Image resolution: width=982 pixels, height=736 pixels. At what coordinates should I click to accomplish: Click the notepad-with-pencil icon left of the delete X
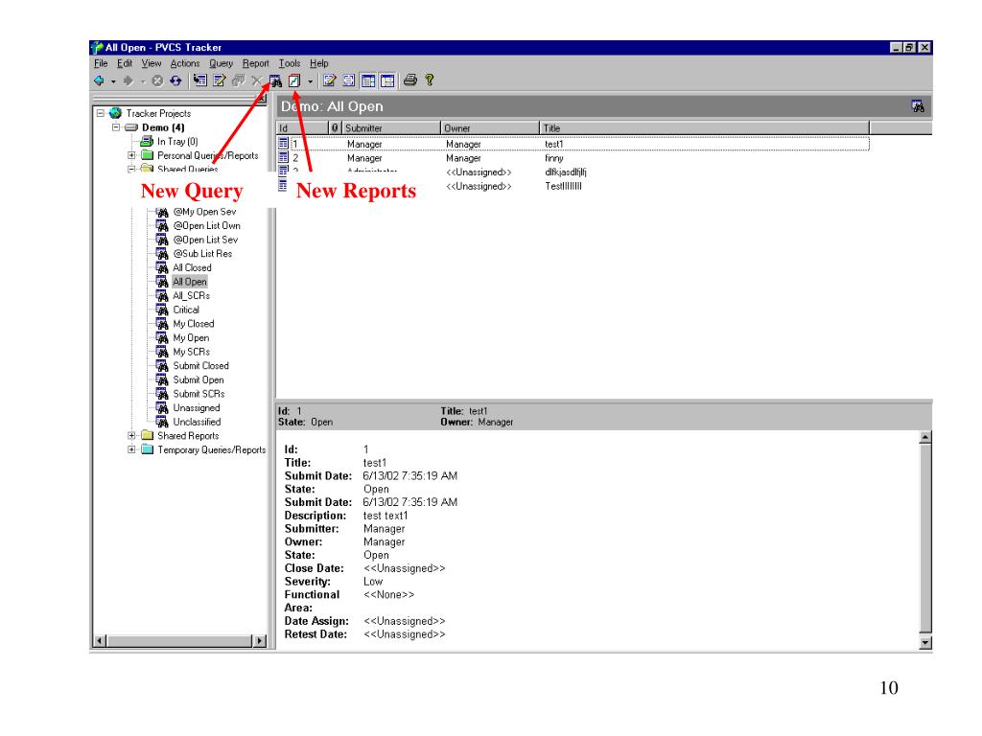coord(220,80)
